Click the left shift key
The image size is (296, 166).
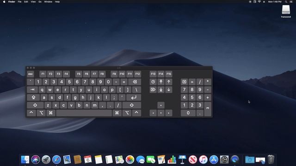click(35, 105)
